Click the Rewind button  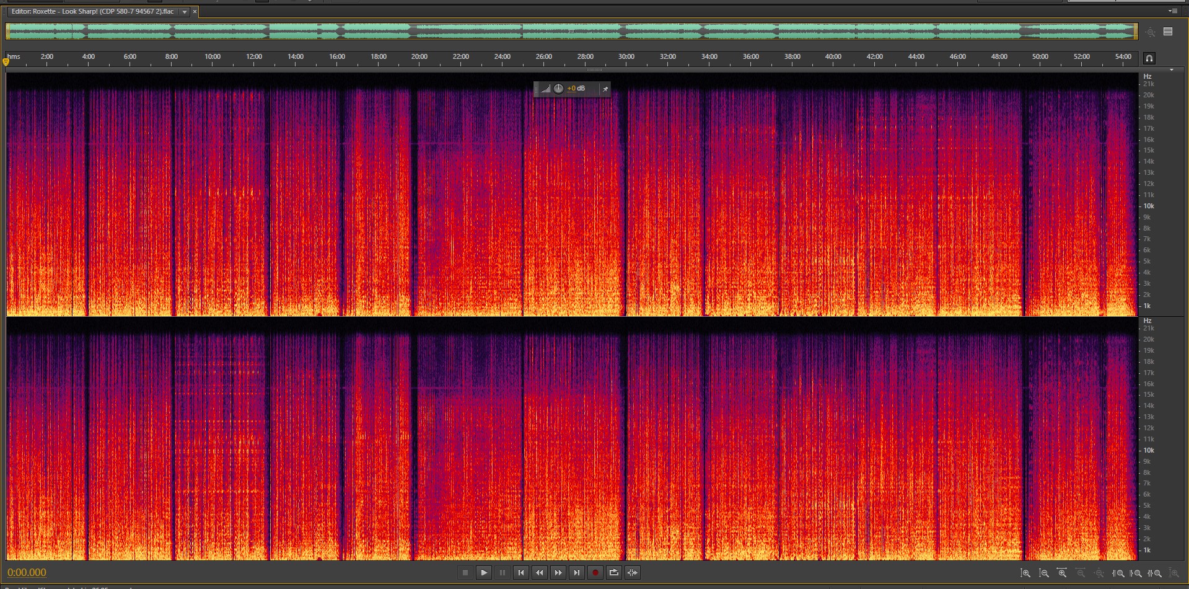[x=540, y=572]
